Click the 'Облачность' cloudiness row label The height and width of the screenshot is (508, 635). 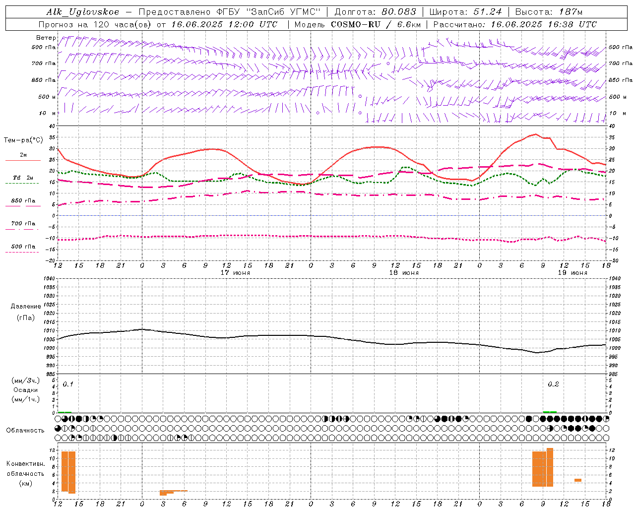pos(25,430)
